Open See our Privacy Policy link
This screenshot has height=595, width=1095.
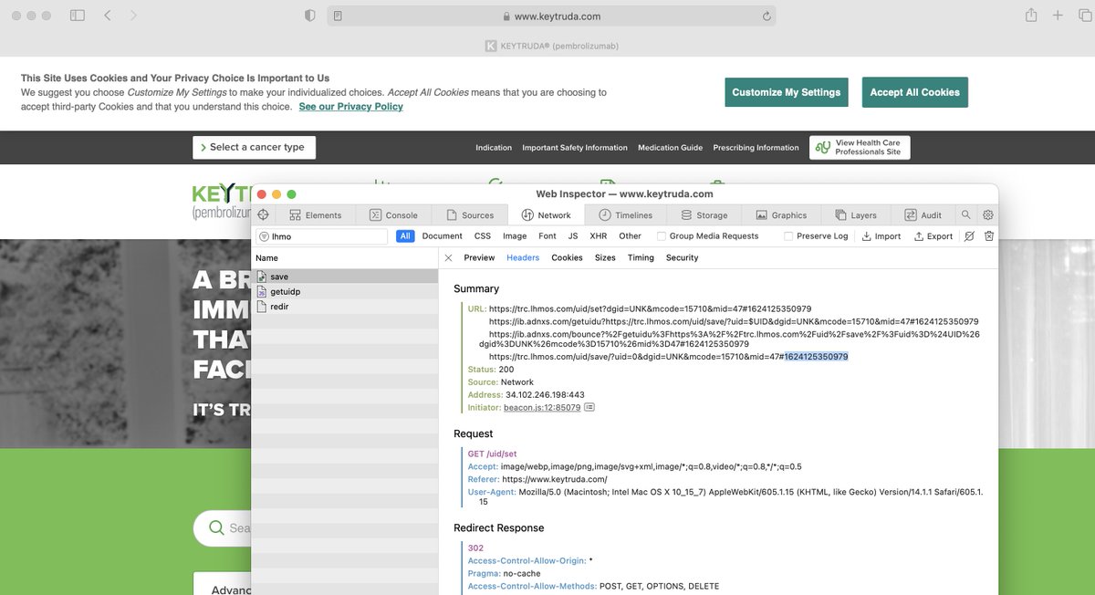click(350, 107)
